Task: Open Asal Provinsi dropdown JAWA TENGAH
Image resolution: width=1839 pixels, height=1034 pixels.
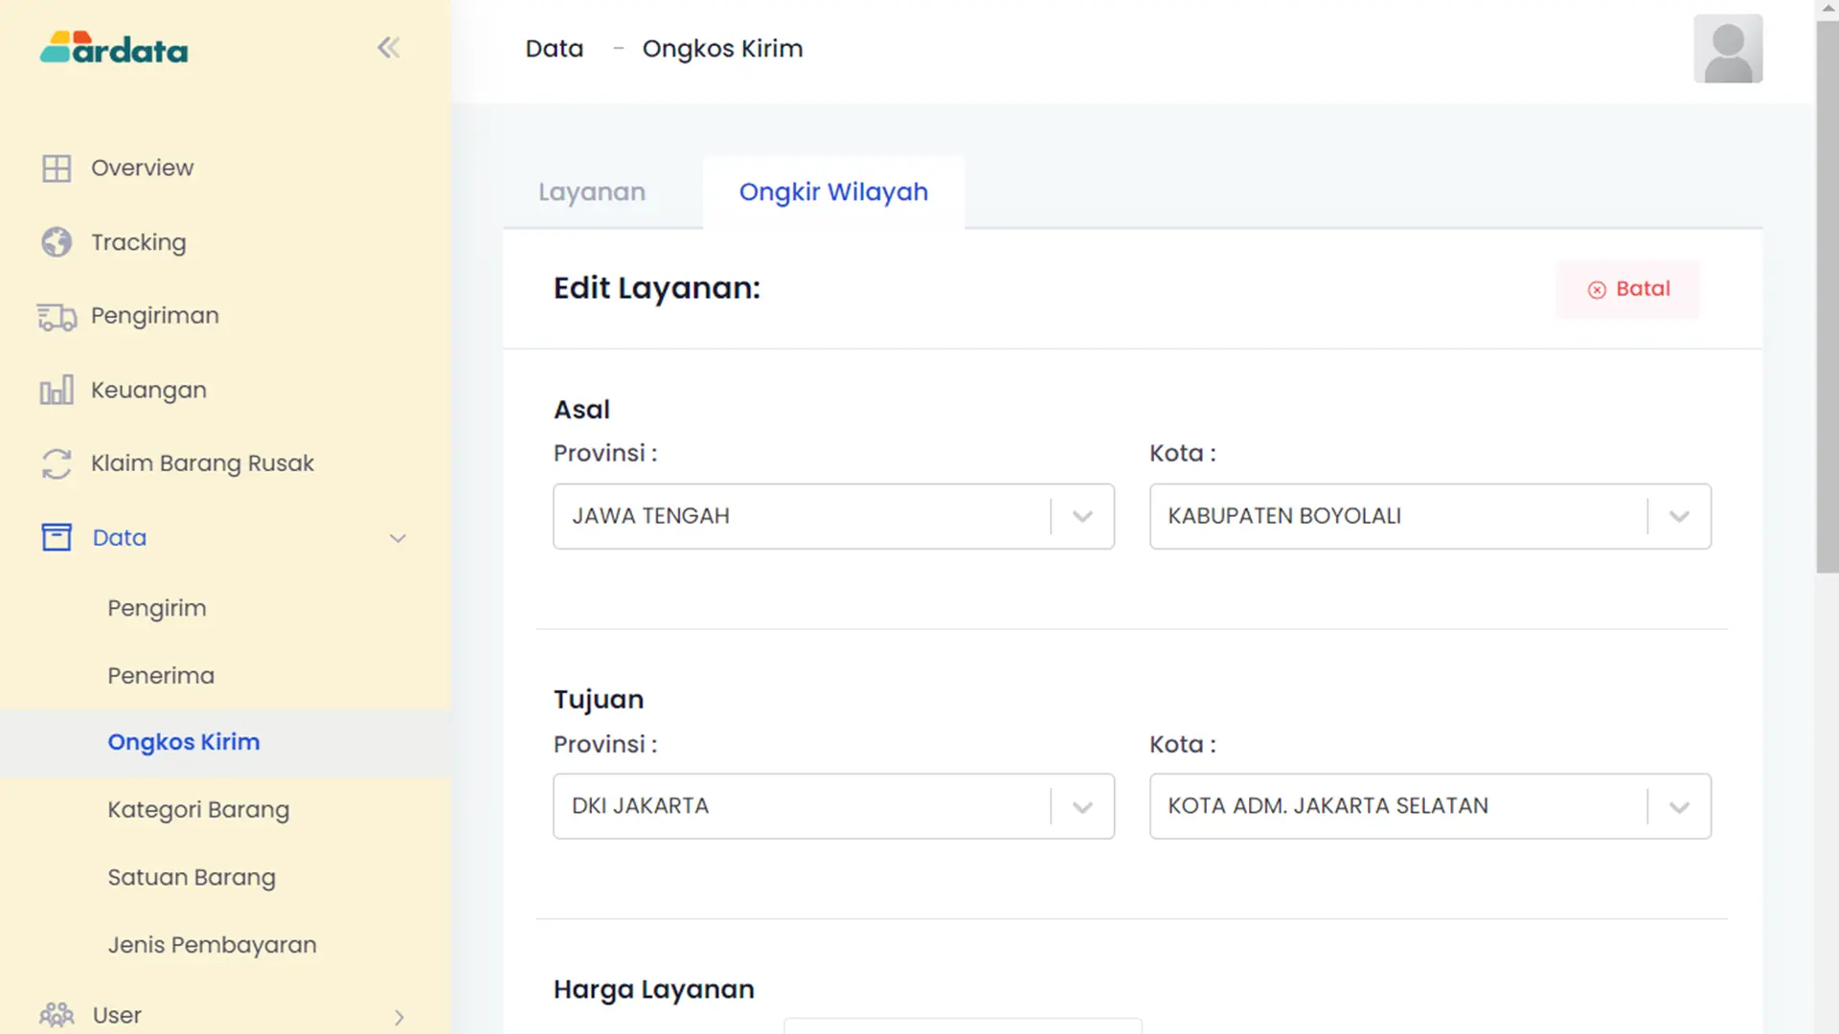Action: click(x=833, y=516)
